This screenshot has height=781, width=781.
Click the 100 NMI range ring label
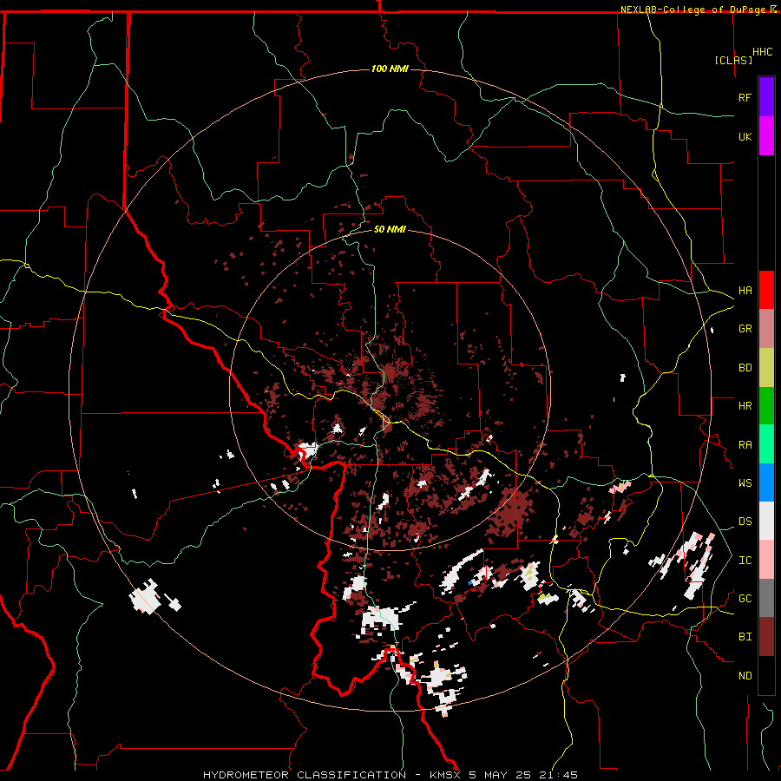click(390, 69)
